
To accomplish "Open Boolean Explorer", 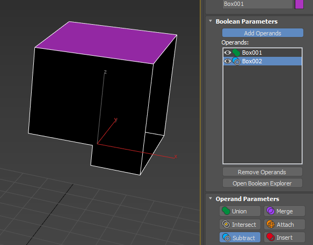I will 263,183.
